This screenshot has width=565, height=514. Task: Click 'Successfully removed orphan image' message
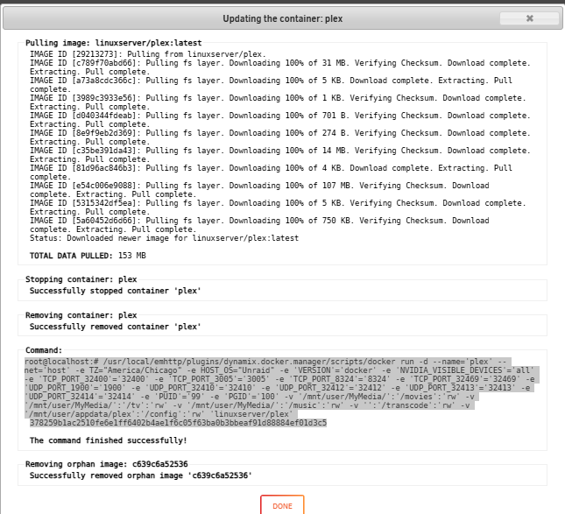click(140, 475)
